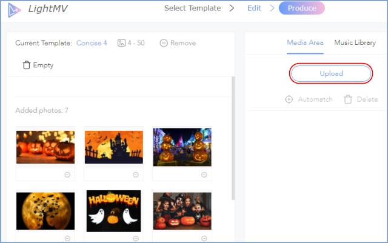Select the haunted house silhouette photo
388x243 pixels.
[114, 147]
